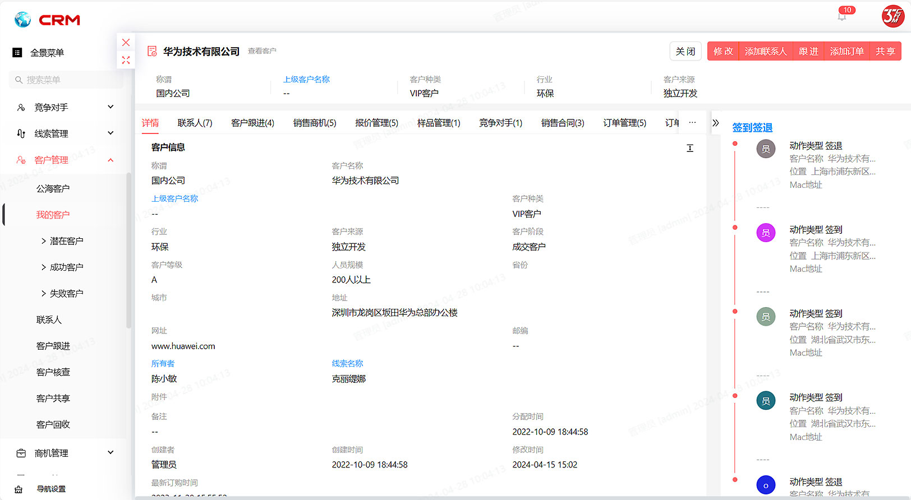This screenshot has height=500, width=911.
Task: Open the 报价管理(5) tab
Action: point(376,123)
